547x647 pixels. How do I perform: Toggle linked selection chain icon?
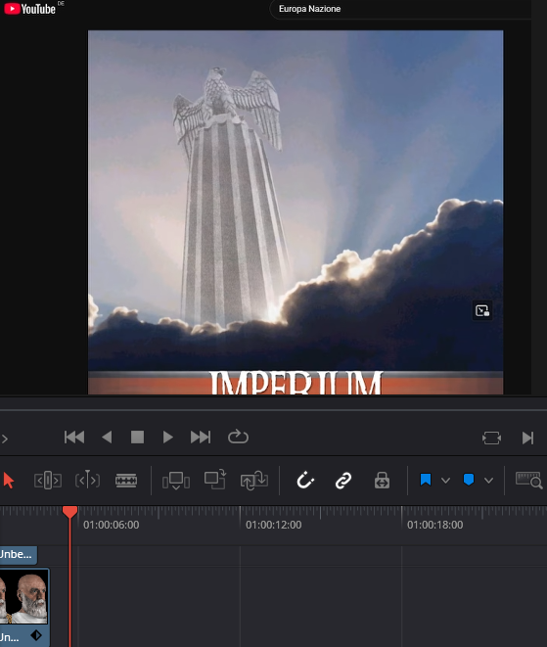pyautogui.click(x=343, y=481)
